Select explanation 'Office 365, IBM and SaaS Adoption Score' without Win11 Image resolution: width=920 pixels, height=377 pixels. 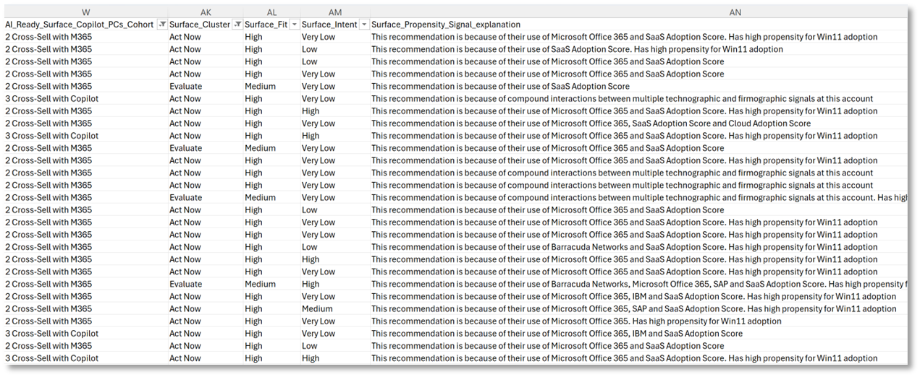click(x=557, y=334)
